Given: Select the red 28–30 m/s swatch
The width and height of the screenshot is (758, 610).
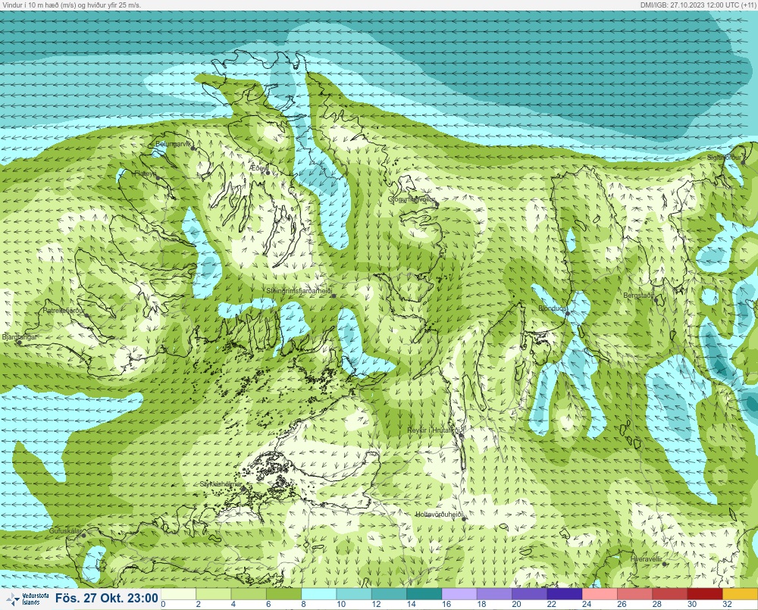Looking at the screenshot, I should coord(670,594).
